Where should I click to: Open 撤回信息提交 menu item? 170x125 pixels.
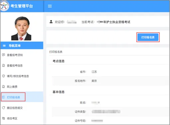tap(15, 108)
